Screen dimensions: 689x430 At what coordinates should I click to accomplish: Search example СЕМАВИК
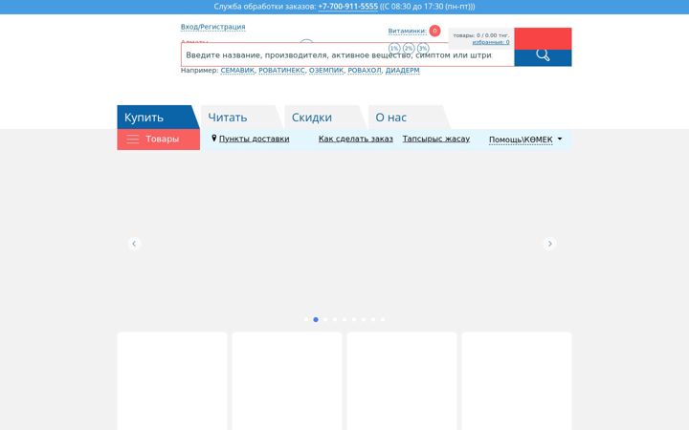[237, 70]
